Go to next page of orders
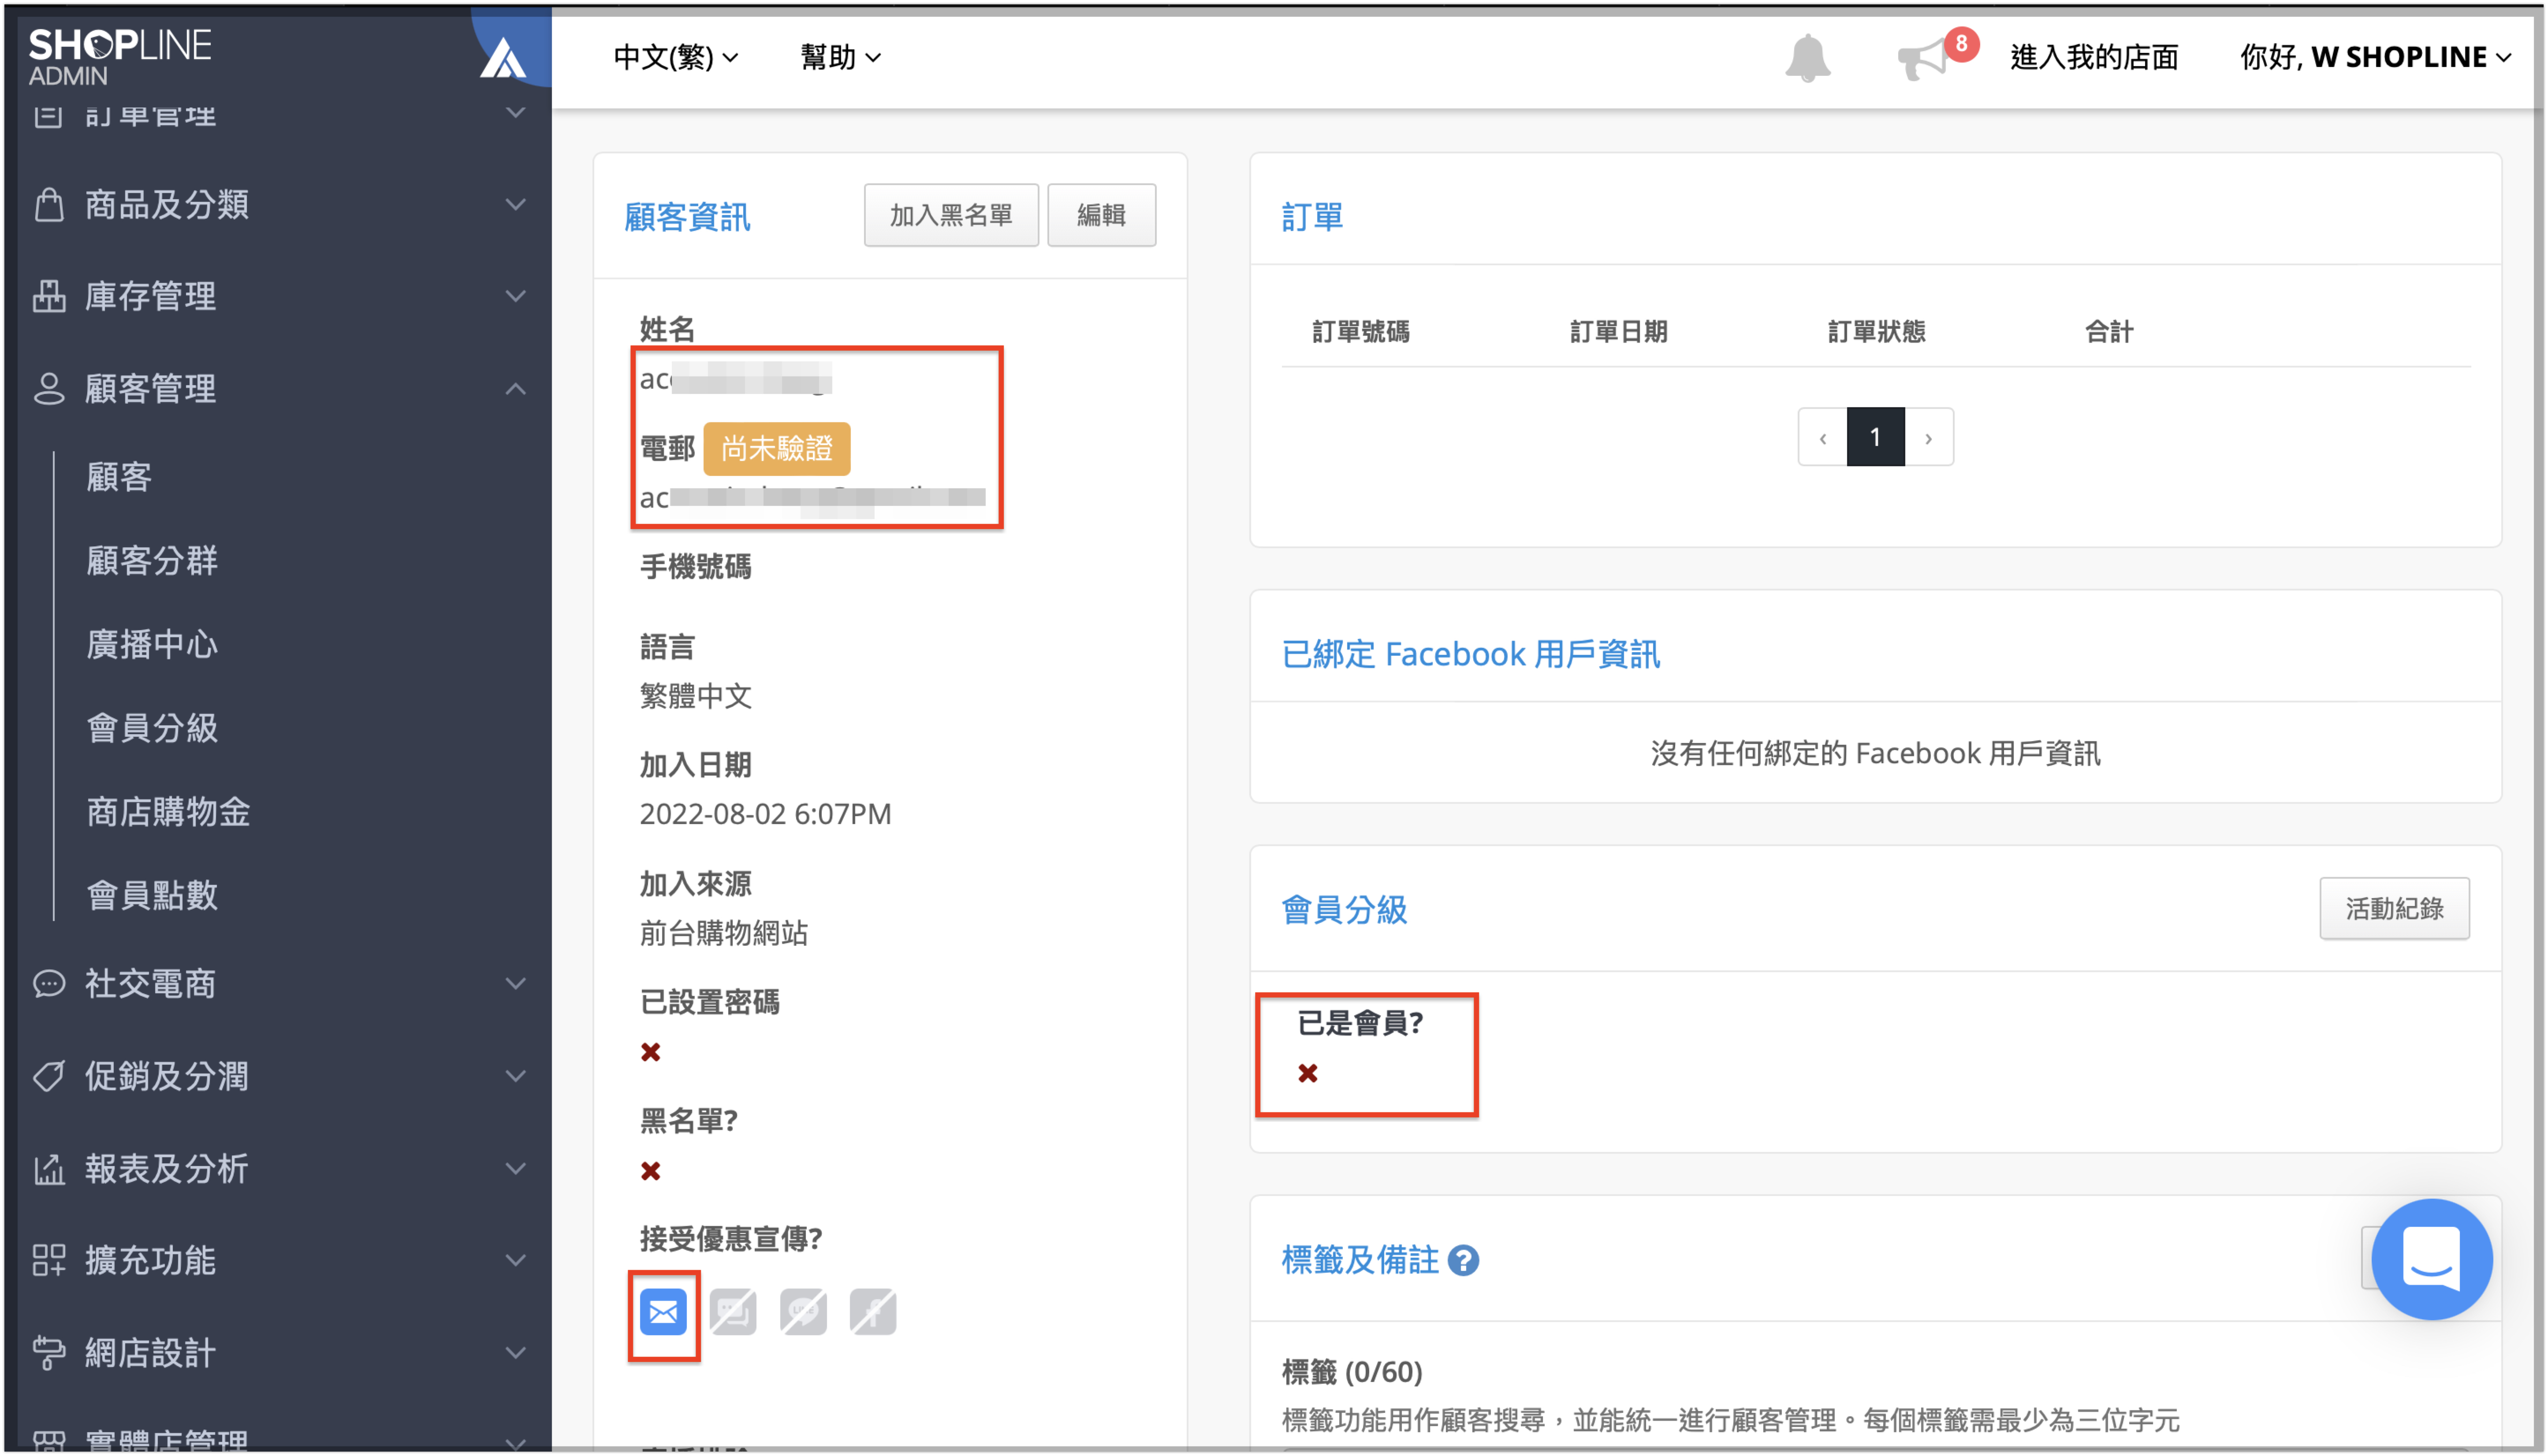 (1928, 437)
